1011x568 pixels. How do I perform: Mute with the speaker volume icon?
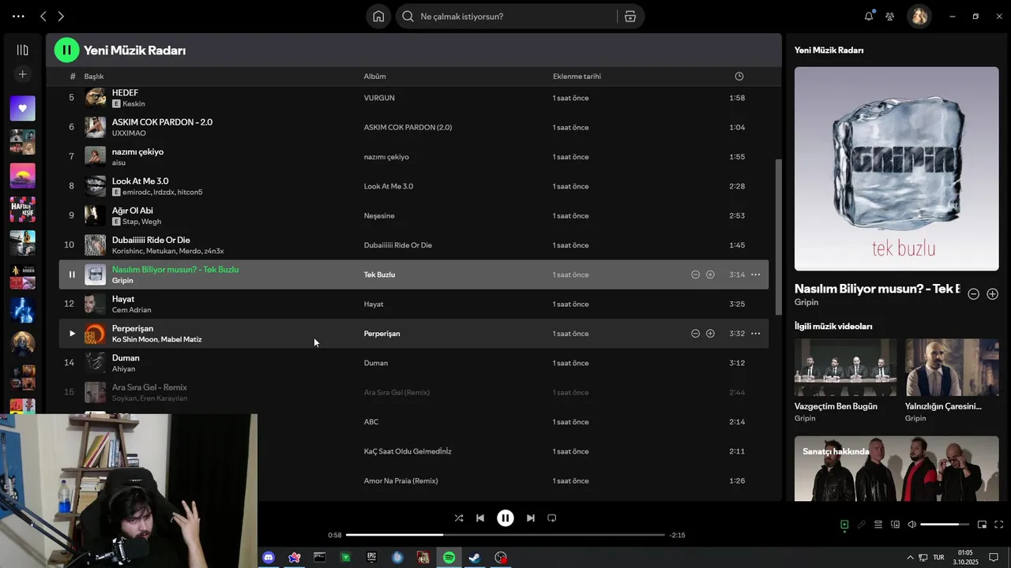point(911,525)
